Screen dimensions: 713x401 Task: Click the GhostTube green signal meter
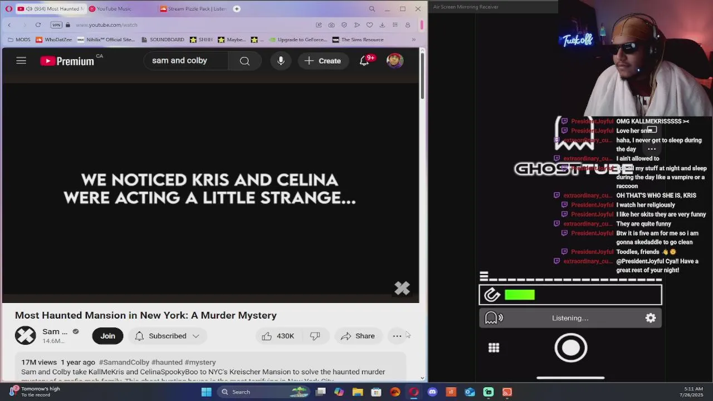[x=520, y=295]
